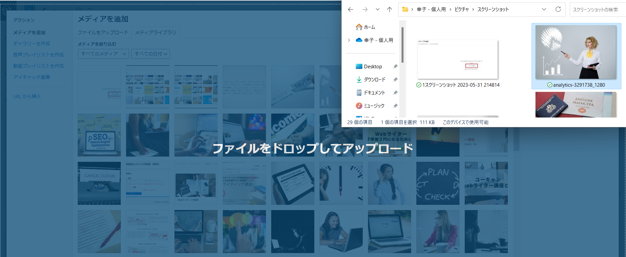This screenshot has height=257, width=626.
Task: Select メディアを追加 in the actions sidebar
Action: (x=29, y=32)
